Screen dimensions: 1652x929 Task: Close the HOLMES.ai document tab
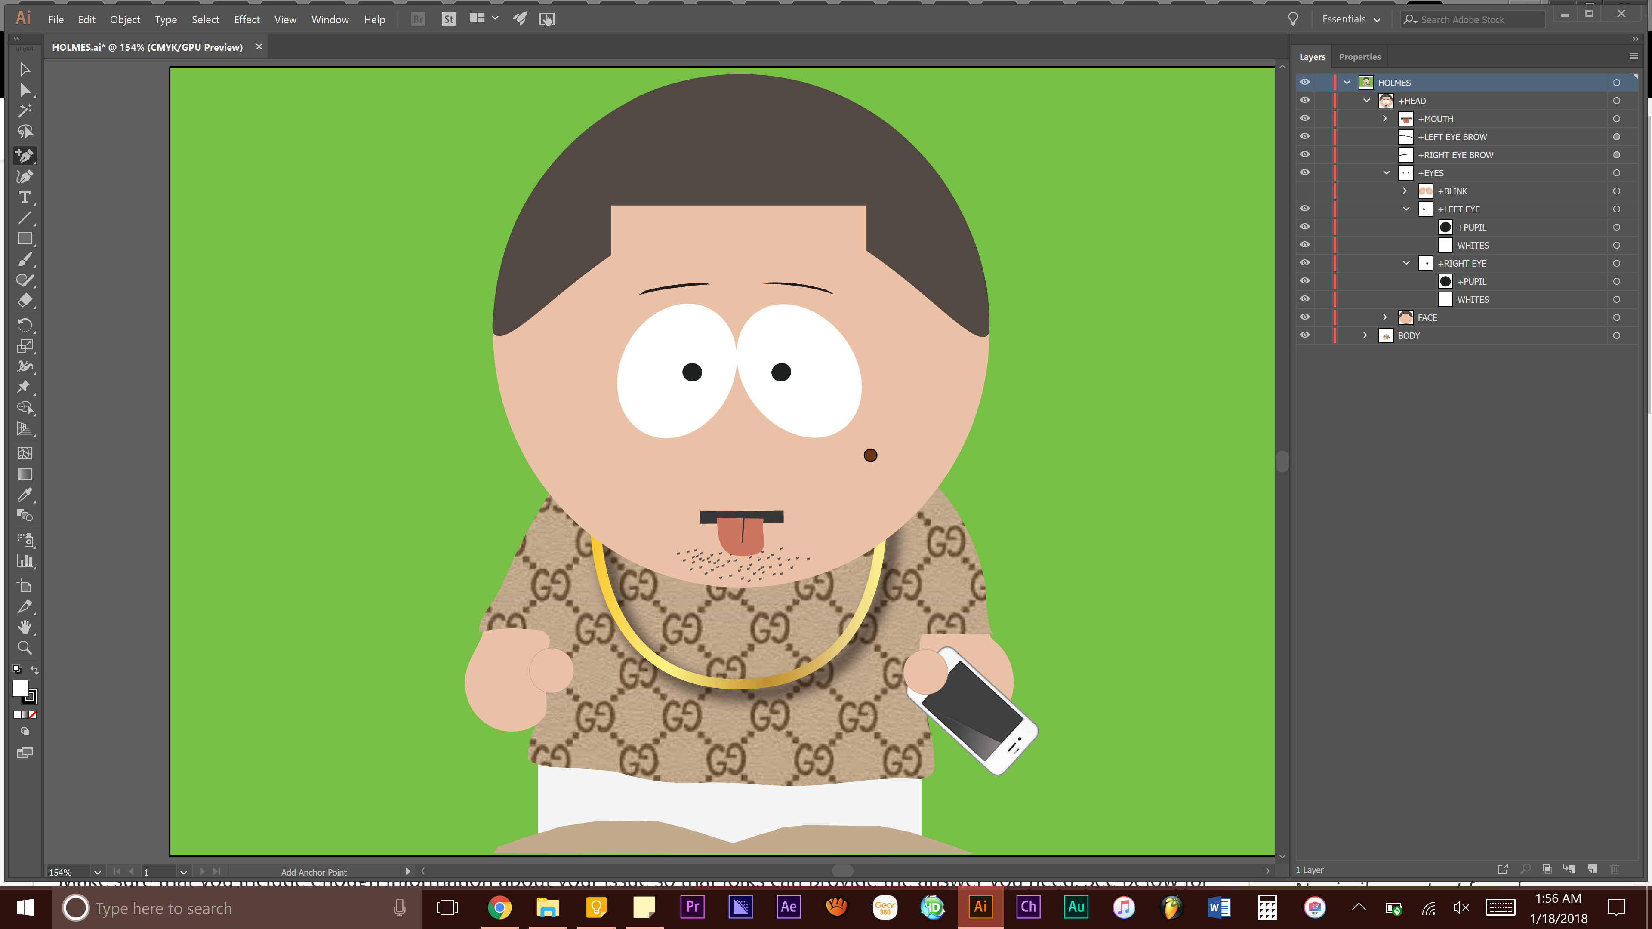click(x=259, y=47)
